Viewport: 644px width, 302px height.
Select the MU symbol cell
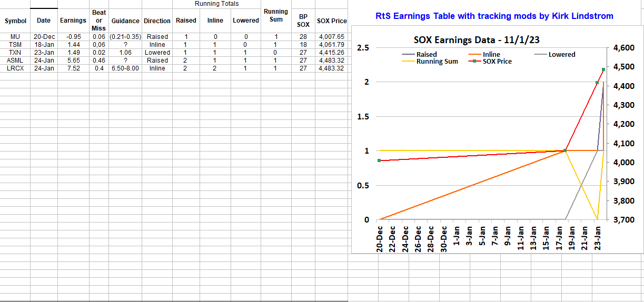(x=15, y=37)
